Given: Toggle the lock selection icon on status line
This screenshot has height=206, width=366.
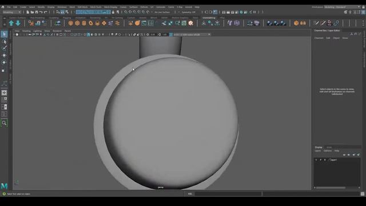Looking at the screenshot, I should (113, 12).
